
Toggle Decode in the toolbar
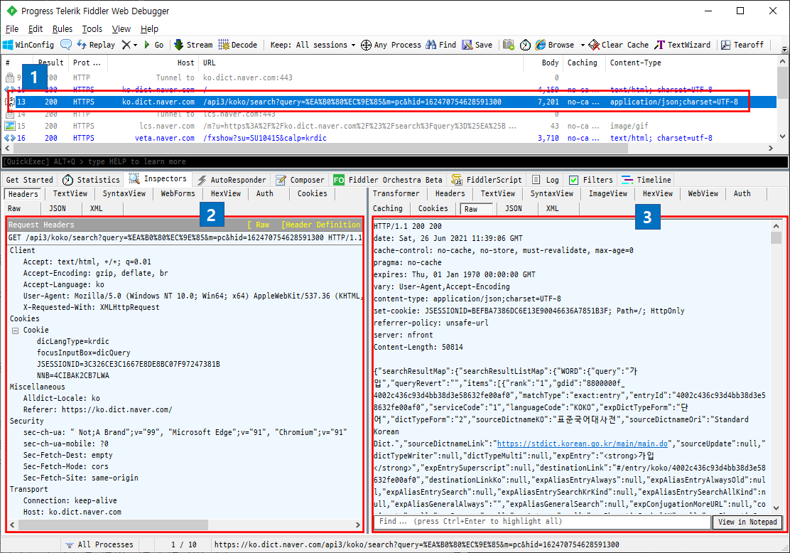click(x=238, y=45)
